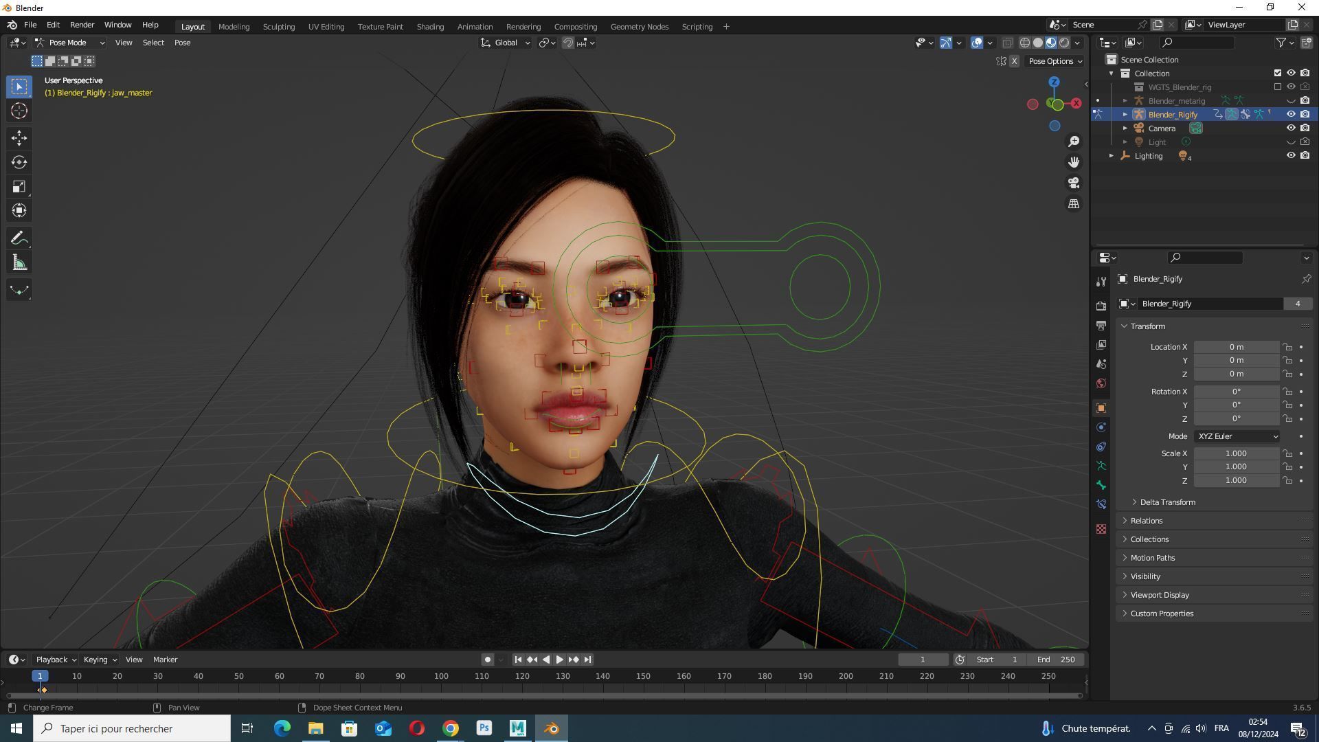Open the Tool properties tab
Image resolution: width=1319 pixels, height=742 pixels.
1101,282
